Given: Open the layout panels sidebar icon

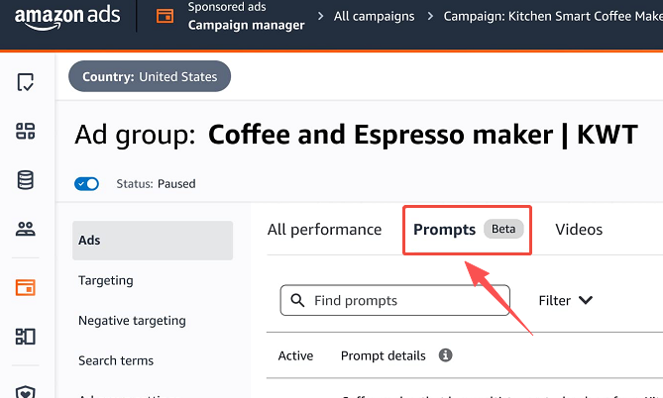Looking at the screenshot, I should [x=26, y=337].
